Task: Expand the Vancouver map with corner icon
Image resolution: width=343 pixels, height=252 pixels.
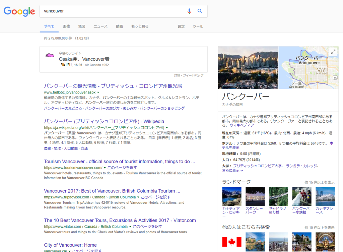Action: click(x=333, y=52)
